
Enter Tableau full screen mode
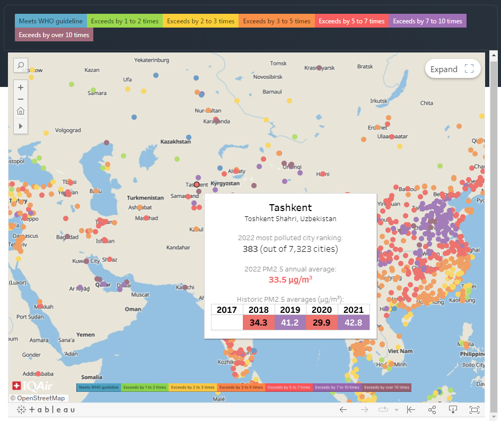pyautogui.click(x=474, y=409)
